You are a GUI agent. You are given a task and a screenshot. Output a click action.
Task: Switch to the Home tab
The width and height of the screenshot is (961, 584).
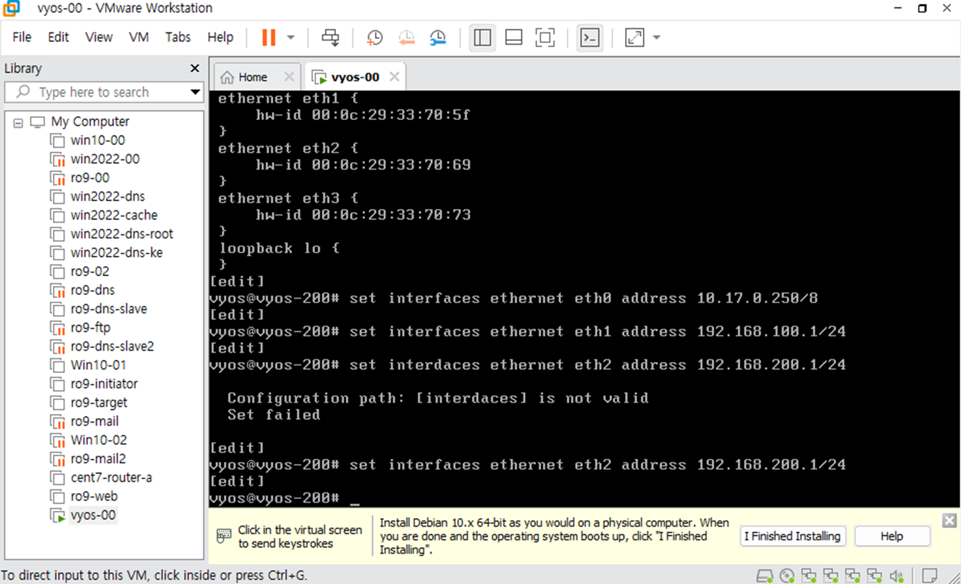tap(253, 77)
